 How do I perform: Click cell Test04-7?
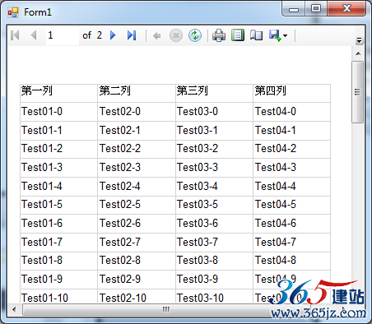[291, 243]
